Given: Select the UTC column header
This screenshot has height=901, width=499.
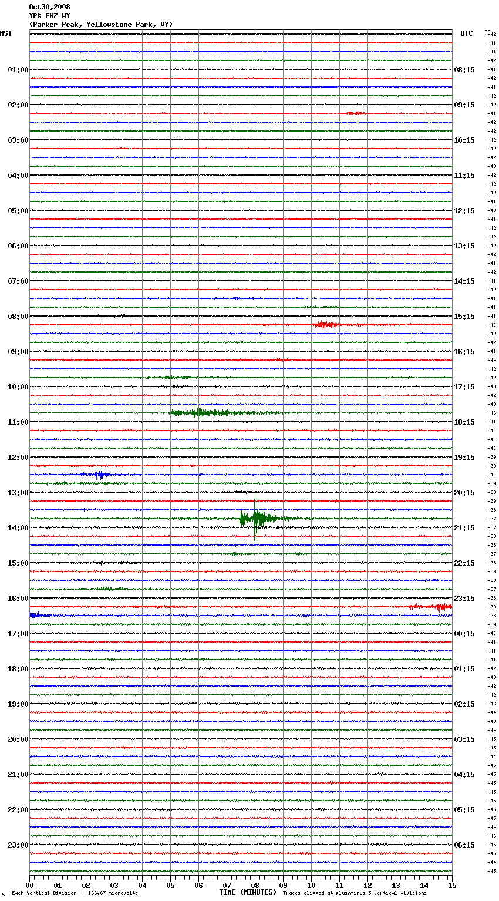Looking at the screenshot, I should (x=466, y=33).
